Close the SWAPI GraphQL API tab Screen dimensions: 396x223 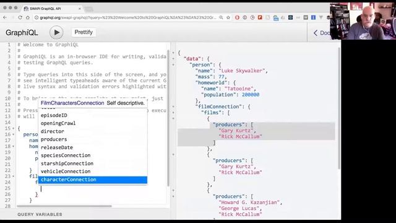[x=80, y=9]
